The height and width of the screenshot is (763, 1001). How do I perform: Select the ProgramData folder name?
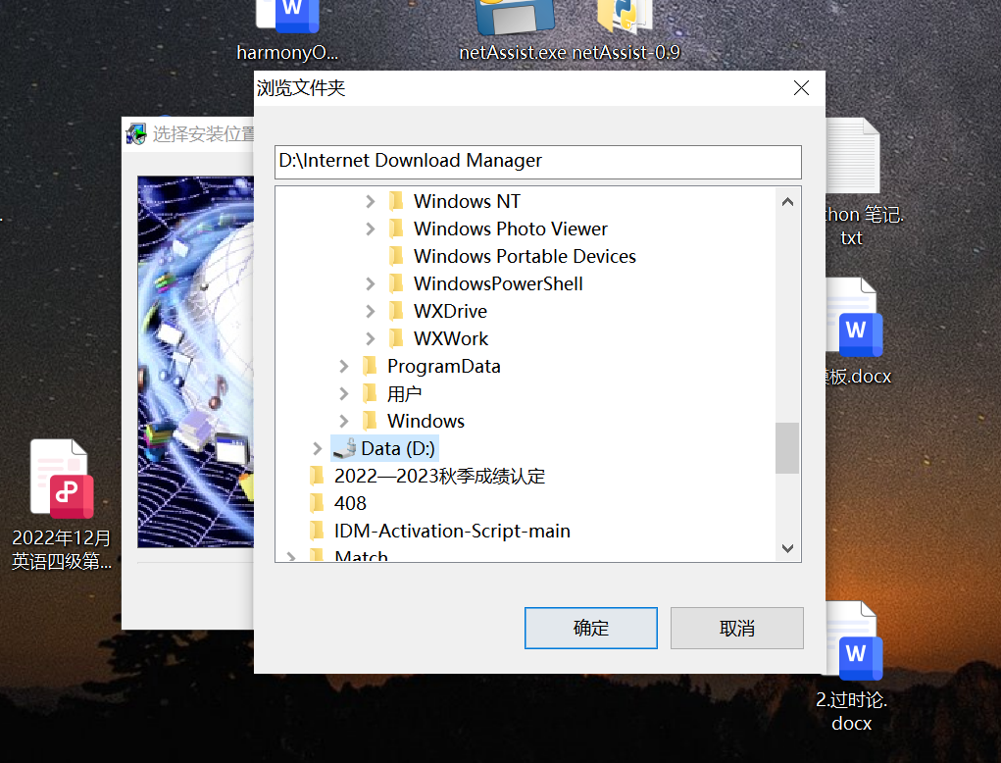pos(444,367)
